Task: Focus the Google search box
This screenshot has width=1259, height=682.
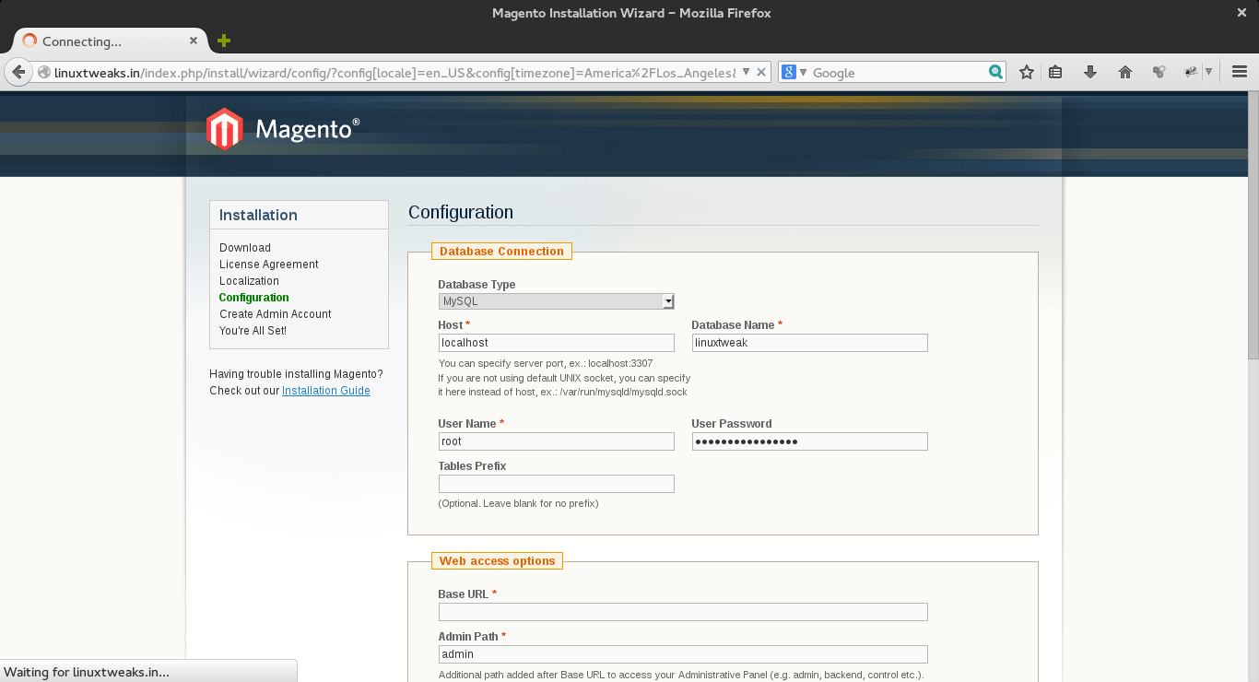Action: tap(899, 72)
